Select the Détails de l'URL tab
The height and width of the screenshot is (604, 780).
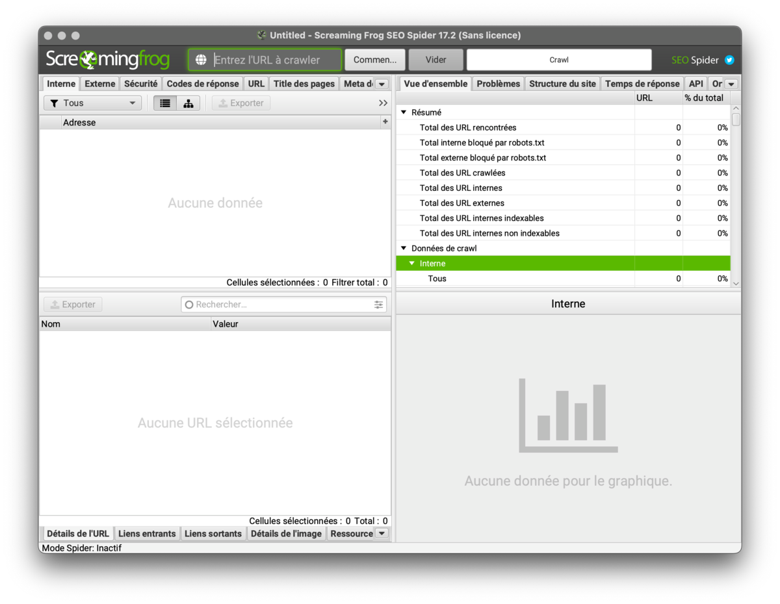[78, 533]
